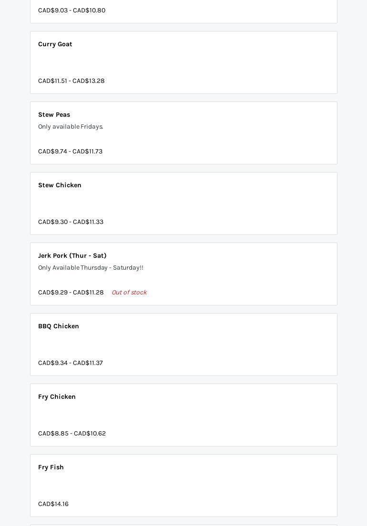Click the red "Out of stock" label
Image resolution: width=367 pixels, height=526 pixels.
pyautogui.click(x=129, y=293)
